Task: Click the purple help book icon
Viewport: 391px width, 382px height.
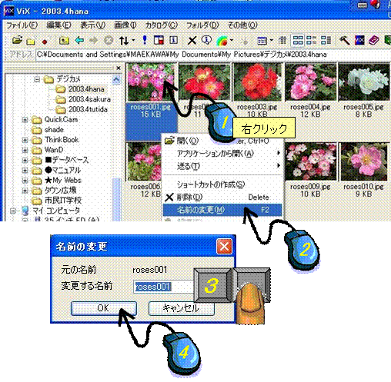Action: point(373,40)
